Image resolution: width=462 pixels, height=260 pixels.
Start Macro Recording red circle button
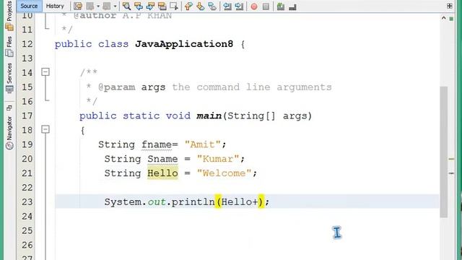coord(254,6)
